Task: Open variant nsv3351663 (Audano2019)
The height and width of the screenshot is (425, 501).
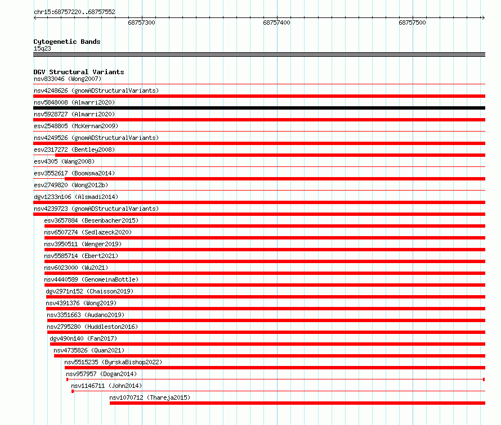Action: [86, 315]
